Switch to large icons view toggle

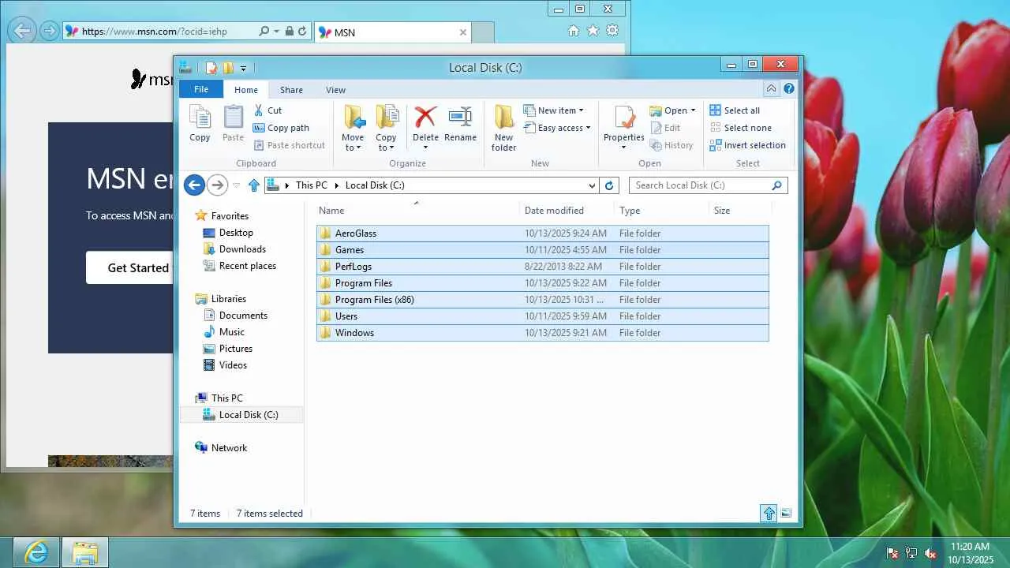[786, 514]
